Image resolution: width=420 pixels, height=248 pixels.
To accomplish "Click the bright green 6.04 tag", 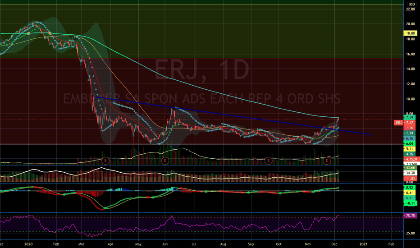I will 410,144.
